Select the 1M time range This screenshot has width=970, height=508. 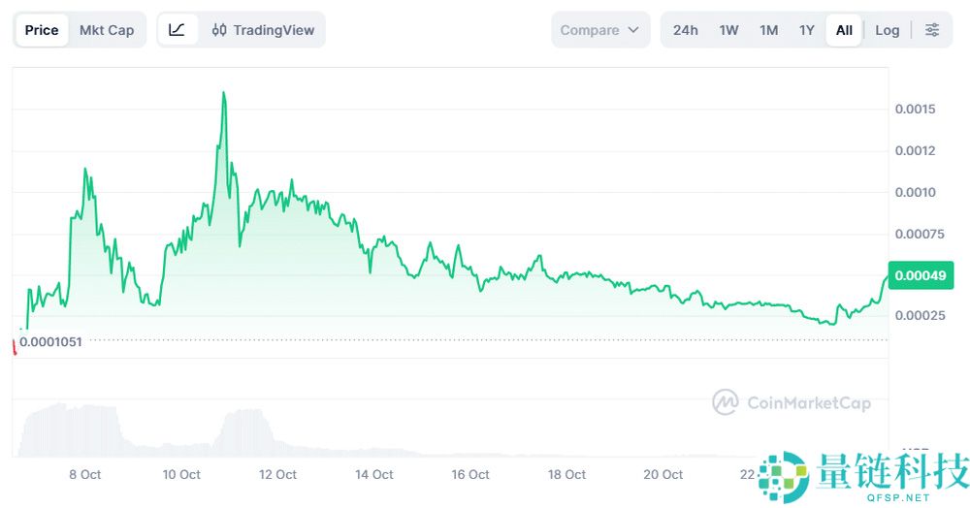point(769,30)
